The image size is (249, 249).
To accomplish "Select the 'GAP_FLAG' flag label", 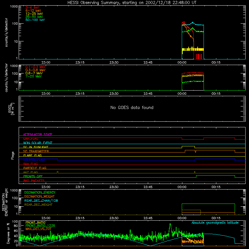I will [31, 139].
